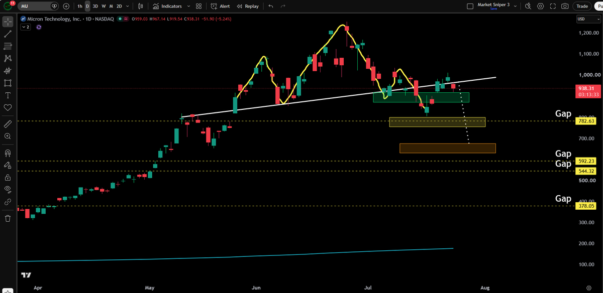Click the remove objects trash icon
Viewport: 603px width, 293px height.
point(8,218)
